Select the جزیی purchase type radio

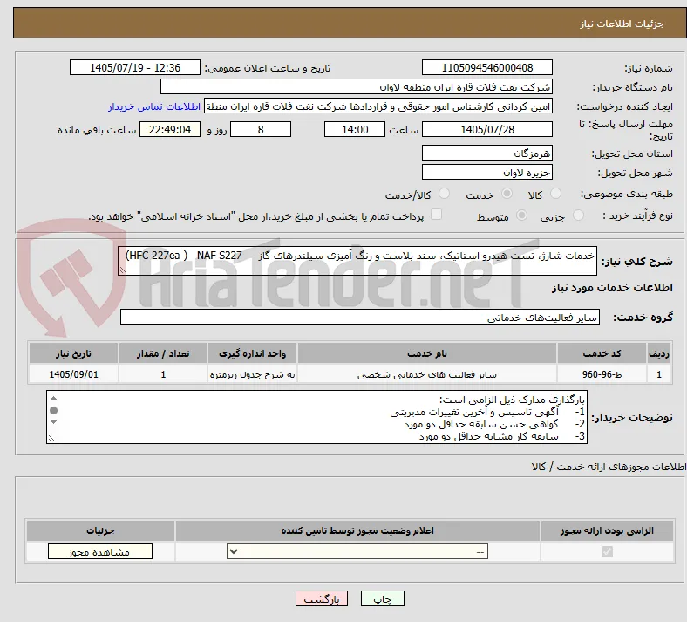coord(578,215)
